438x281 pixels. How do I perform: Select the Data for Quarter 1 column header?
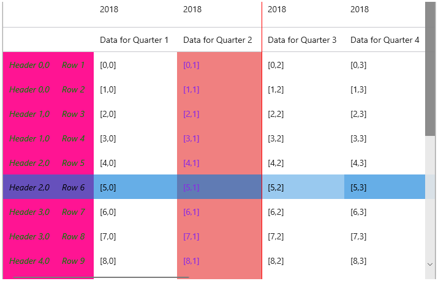[x=134, y=40]
